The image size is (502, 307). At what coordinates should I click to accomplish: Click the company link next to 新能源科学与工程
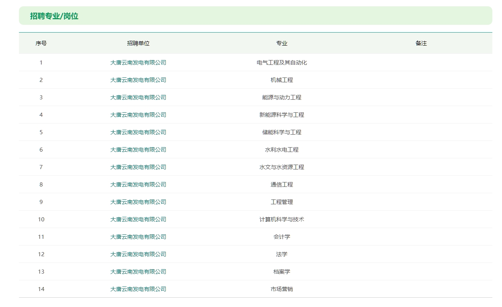pos(138,115)
